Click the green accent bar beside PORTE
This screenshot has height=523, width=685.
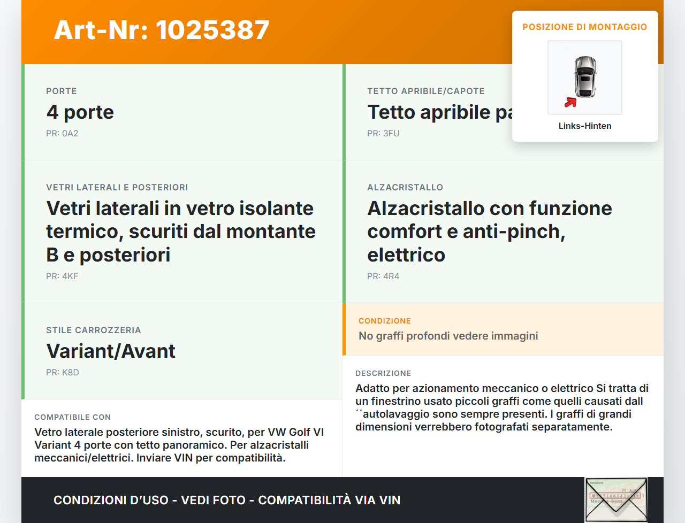coord(22,112)
